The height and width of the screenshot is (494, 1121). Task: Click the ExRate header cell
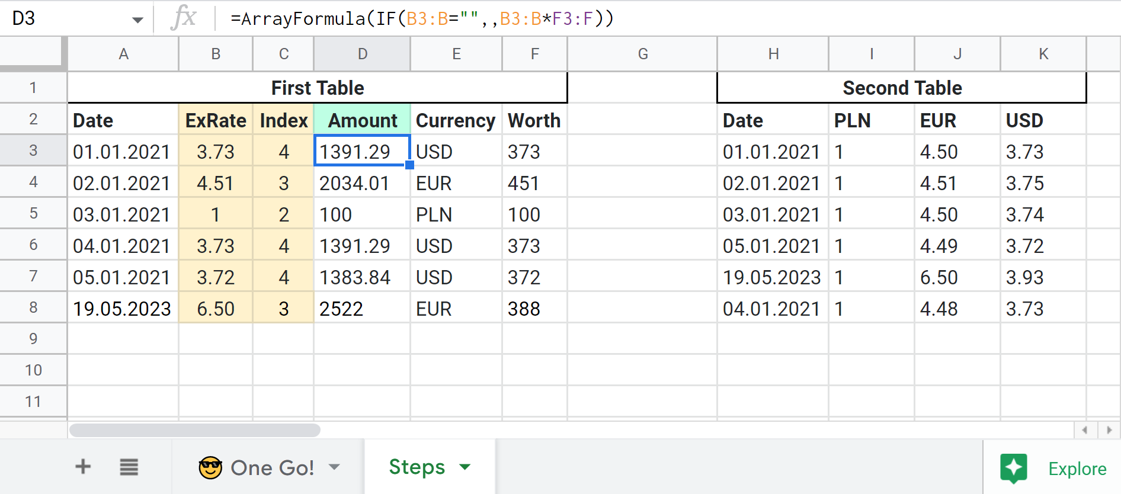point(216,120)
